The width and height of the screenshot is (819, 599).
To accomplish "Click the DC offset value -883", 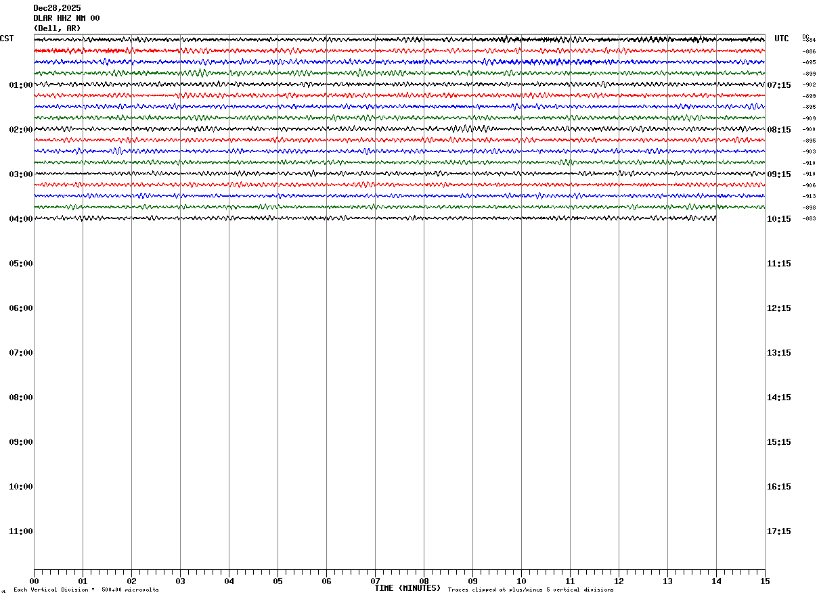I will [x=809, y=218].
